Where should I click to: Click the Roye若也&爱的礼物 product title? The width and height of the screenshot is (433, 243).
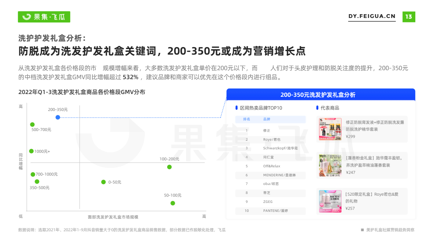click(x=372, y=198)
